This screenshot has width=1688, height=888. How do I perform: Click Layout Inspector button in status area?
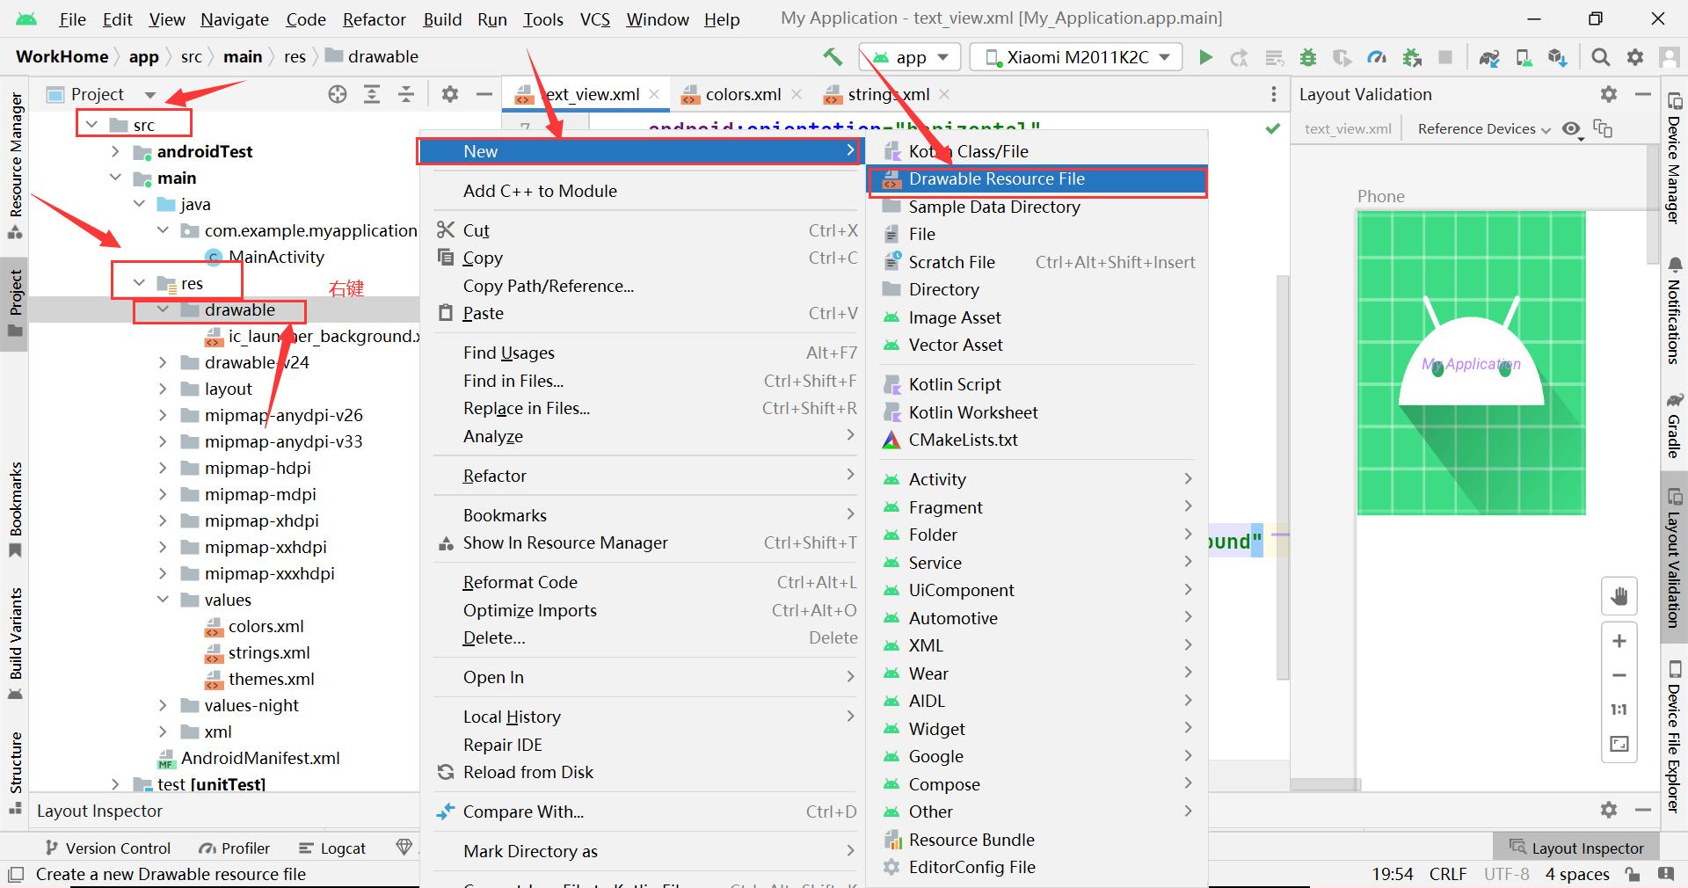tap(1577, 848)
